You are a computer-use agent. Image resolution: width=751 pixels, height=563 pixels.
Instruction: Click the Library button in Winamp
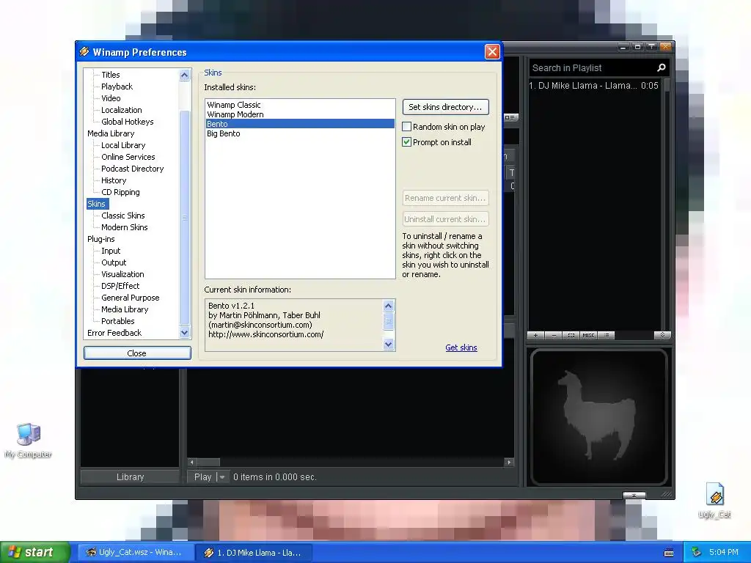[x=130, y=476]
